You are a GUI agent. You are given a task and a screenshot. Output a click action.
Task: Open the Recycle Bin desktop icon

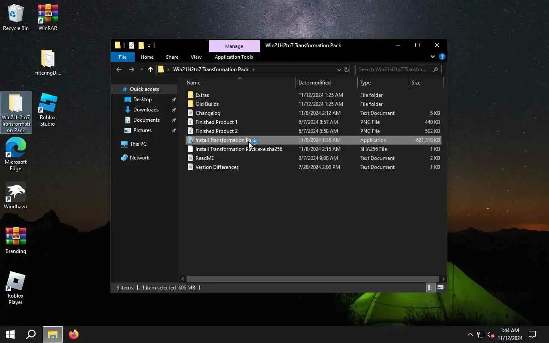click(x=16, y=17)
